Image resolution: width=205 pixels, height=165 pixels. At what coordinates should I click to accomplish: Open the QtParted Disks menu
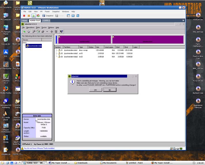(x=38, y=27)
